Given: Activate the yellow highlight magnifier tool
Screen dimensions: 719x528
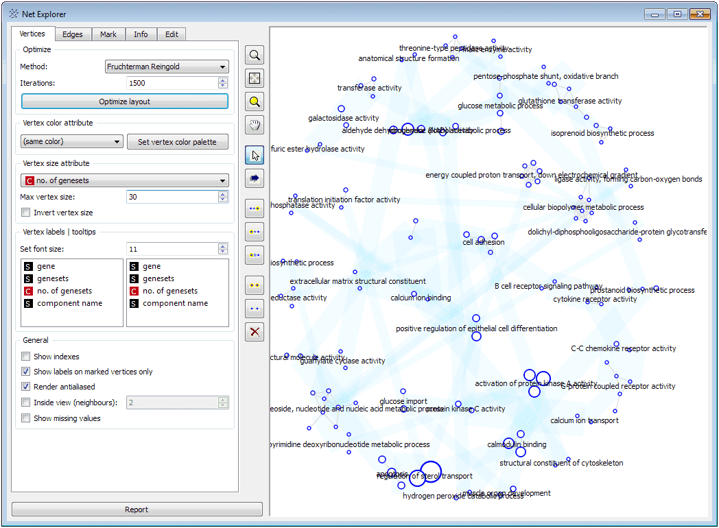Looking at the screenshot, I should 254,101.
